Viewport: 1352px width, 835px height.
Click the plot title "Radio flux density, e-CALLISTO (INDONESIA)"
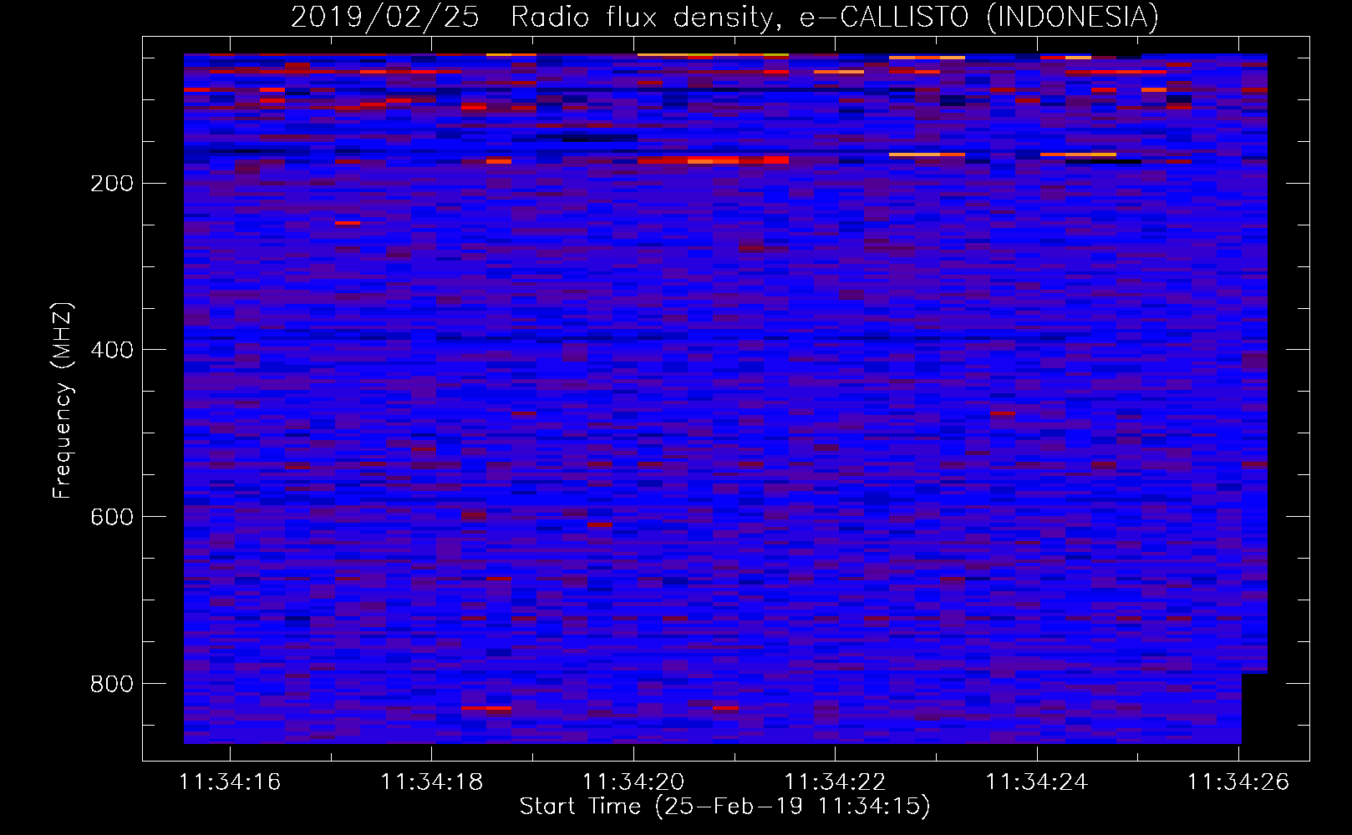tap(835, 17)
